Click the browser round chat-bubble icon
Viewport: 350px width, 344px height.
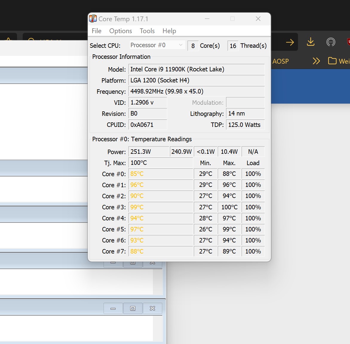[331, 42]
